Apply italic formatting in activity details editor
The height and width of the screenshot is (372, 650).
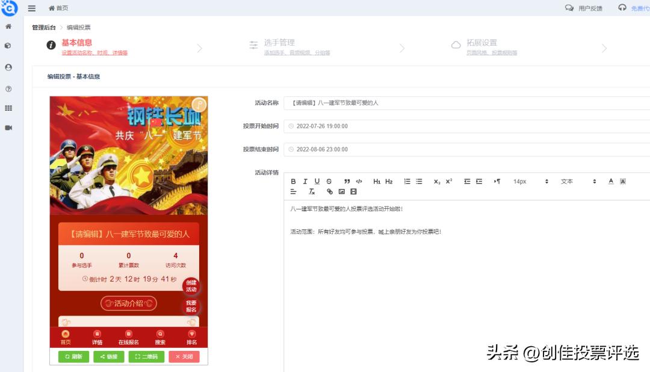click(305, 181)
